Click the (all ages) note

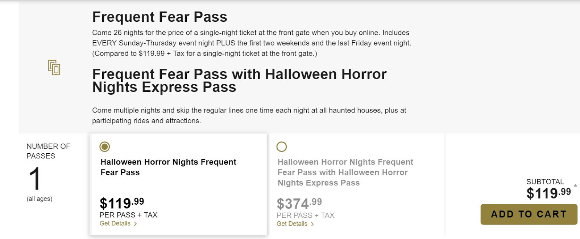point(40,199)
